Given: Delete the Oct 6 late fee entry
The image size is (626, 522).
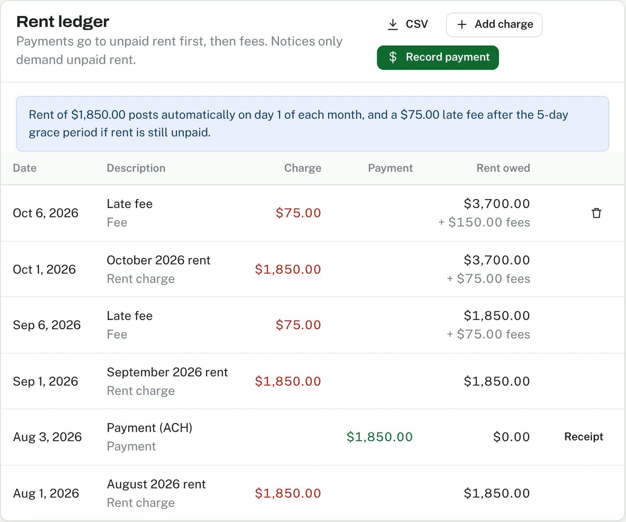Looking at the screenshot, I should 596,213.
